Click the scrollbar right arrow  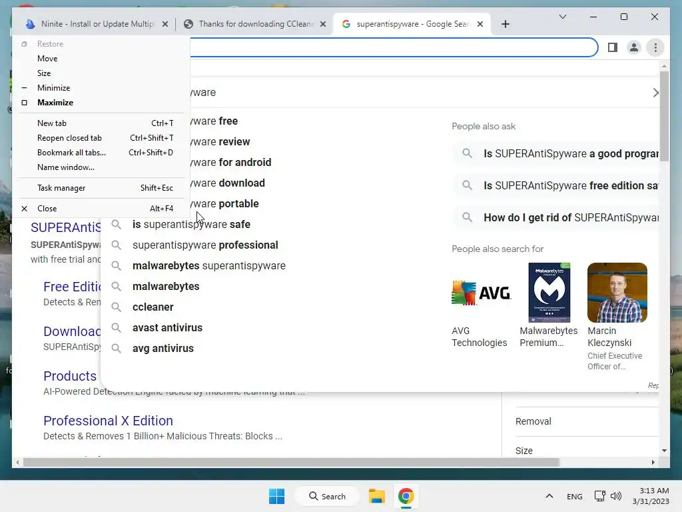click(653, 463)
